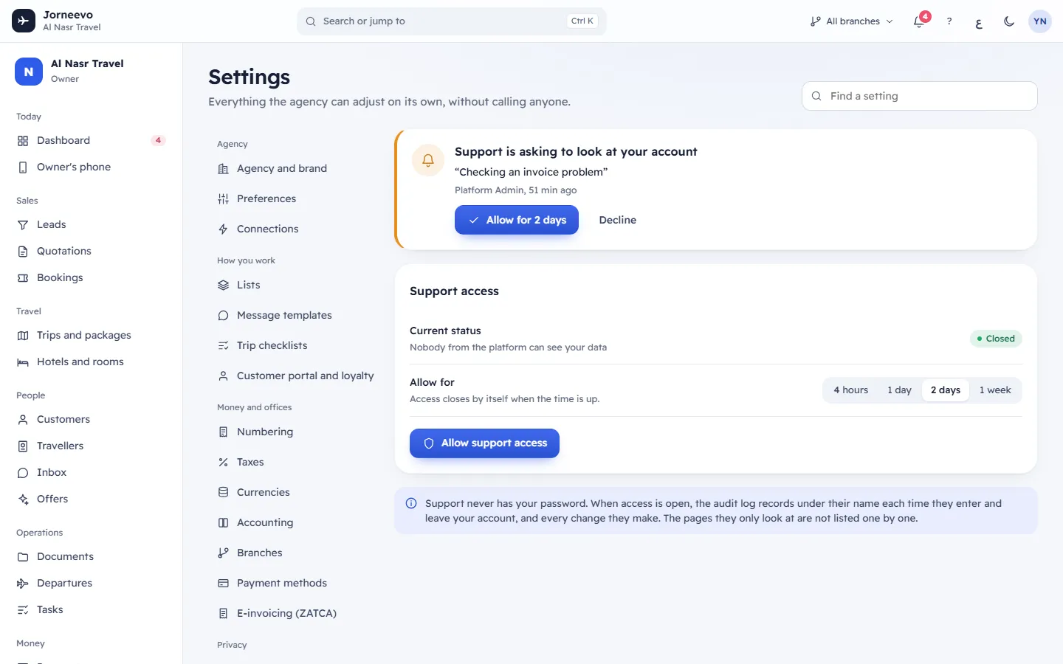1063x664 pixels.
Task: Open the Leads section
Action: coord(91,224)
